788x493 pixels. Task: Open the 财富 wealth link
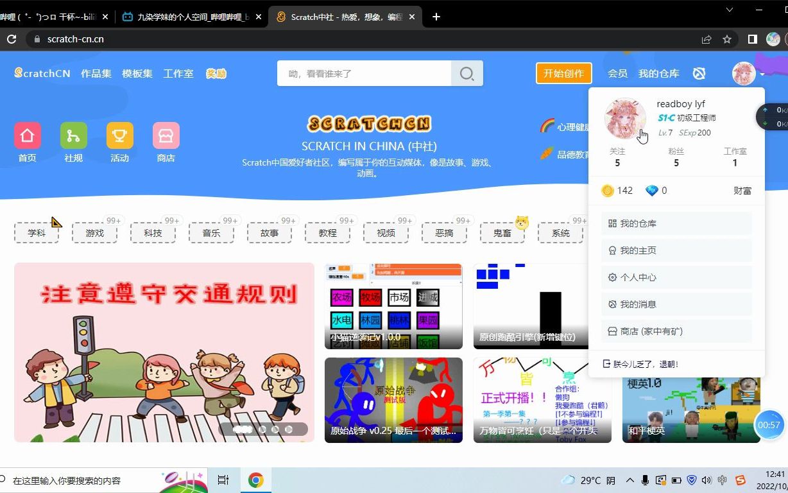click(x=742, y=190)
